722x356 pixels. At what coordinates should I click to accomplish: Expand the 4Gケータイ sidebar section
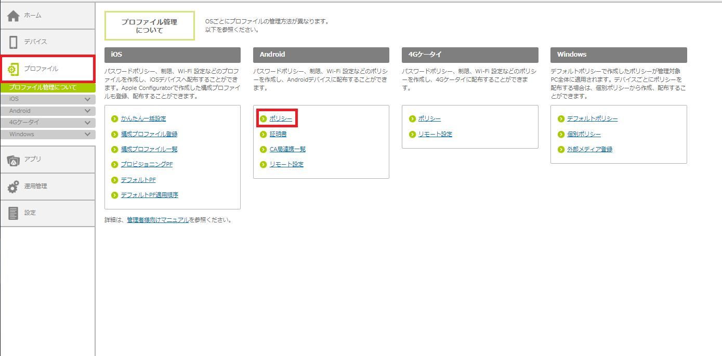(87, 123)
